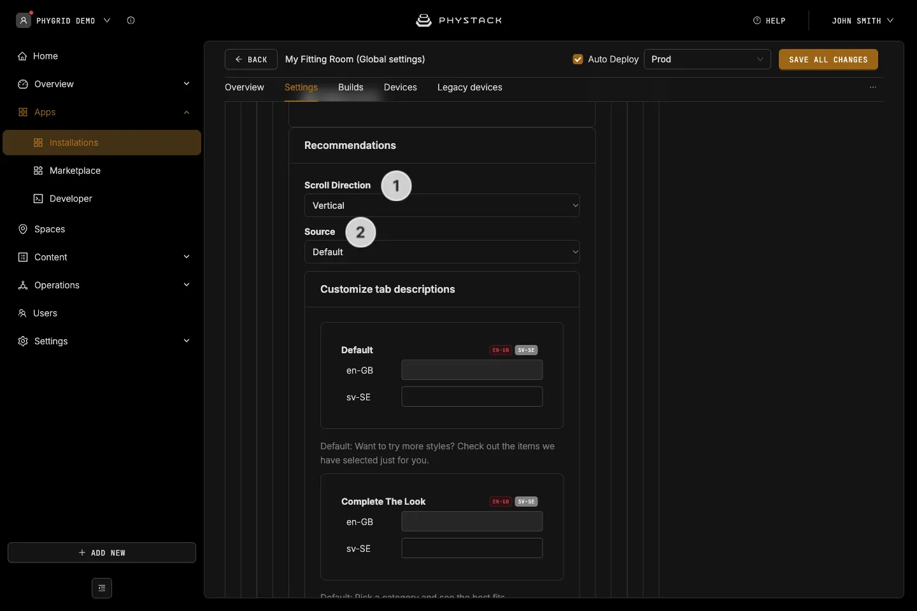Open the Scroll Direction dropdown

[442, 206]
